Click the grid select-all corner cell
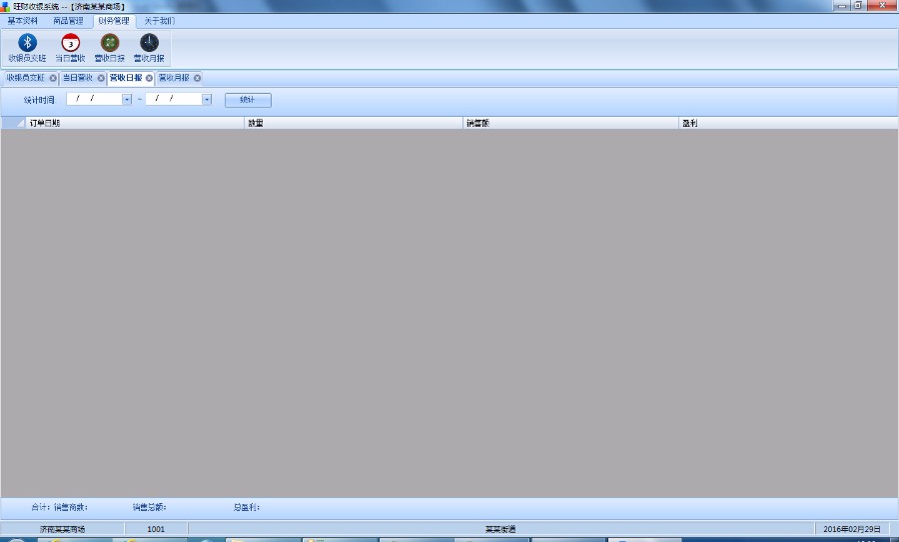This screenshot has height=542, width=899. pyautogui.click(x=13, y=123)
